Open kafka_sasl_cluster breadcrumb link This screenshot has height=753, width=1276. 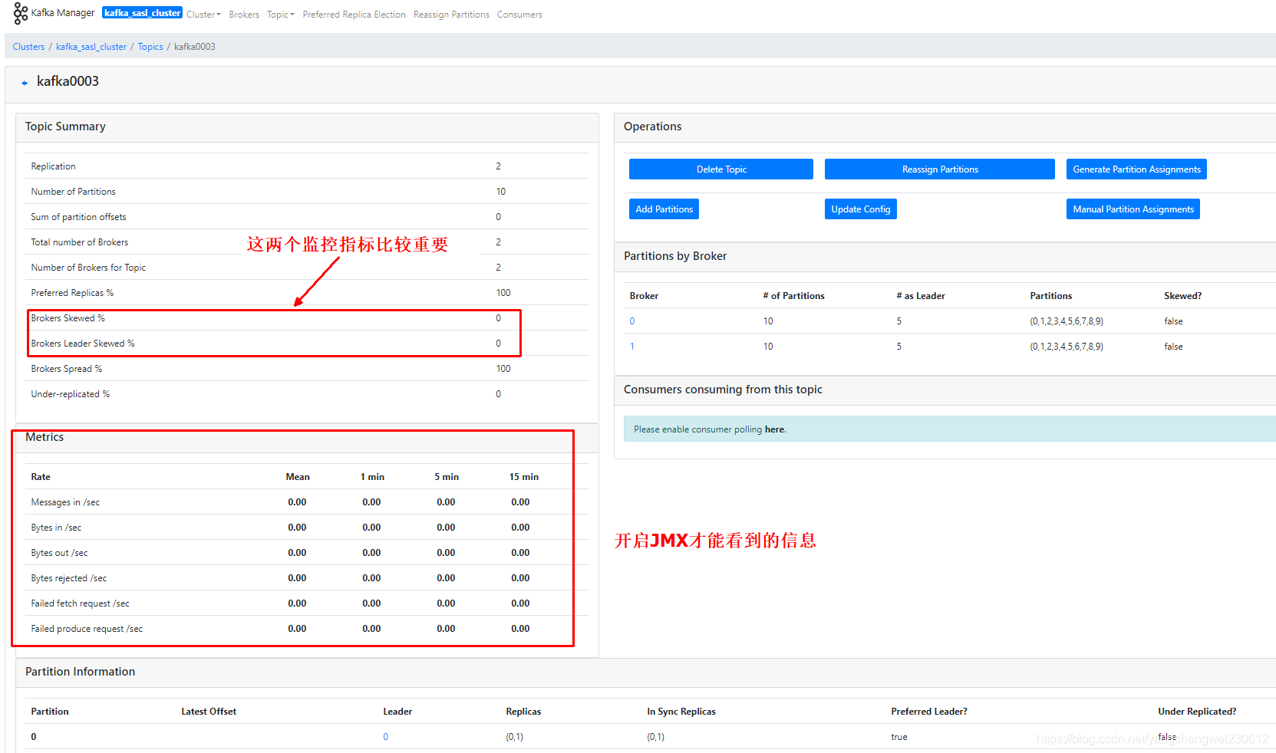[x=91, y=47]
